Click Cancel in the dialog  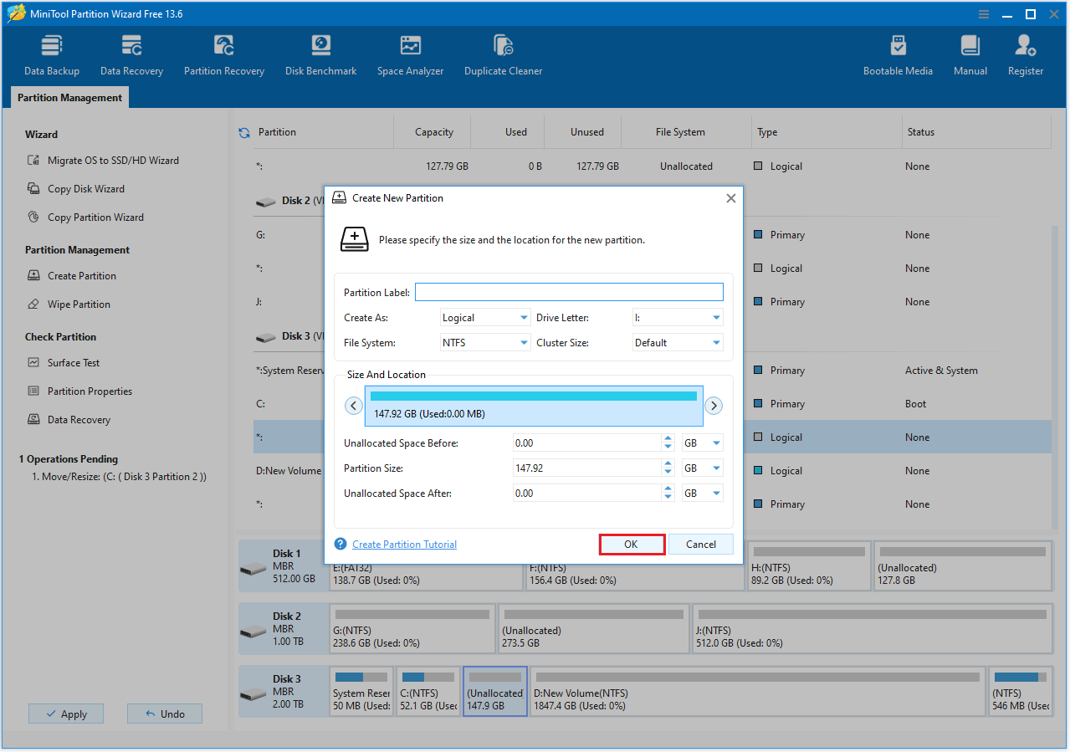pos(701,545)
